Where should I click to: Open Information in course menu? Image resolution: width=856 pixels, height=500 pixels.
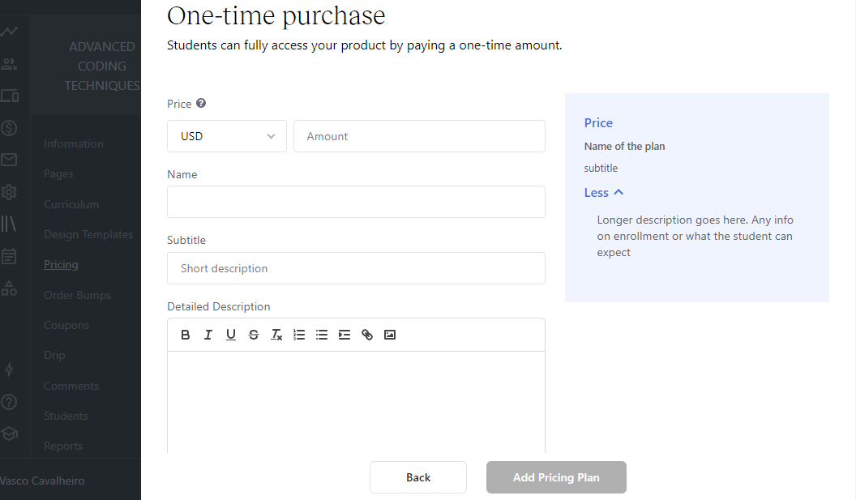click(74, 143)
